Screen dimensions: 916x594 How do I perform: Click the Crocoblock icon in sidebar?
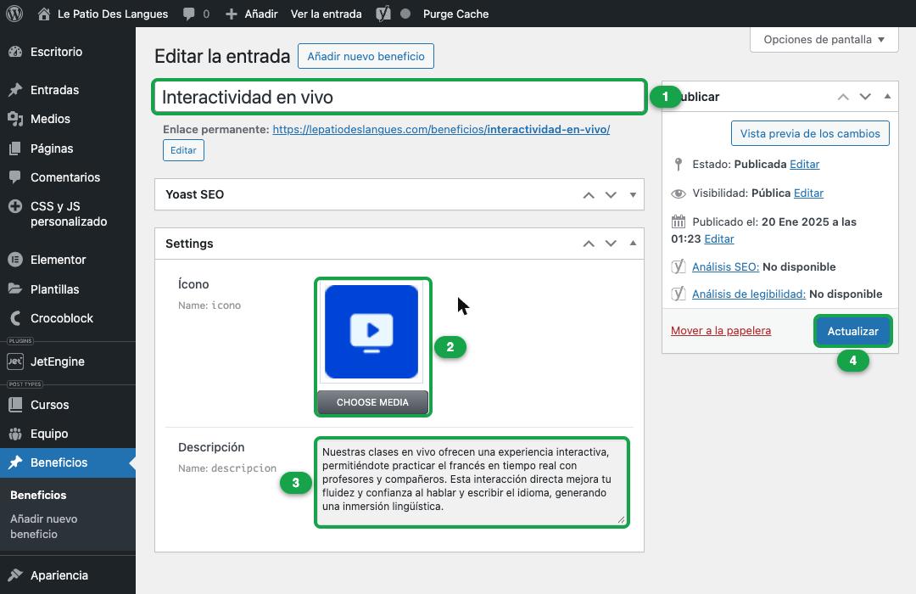(15, 318)
